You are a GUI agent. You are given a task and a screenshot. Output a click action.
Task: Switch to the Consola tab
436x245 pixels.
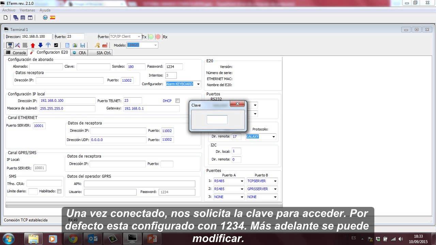[x=16, y=53]
